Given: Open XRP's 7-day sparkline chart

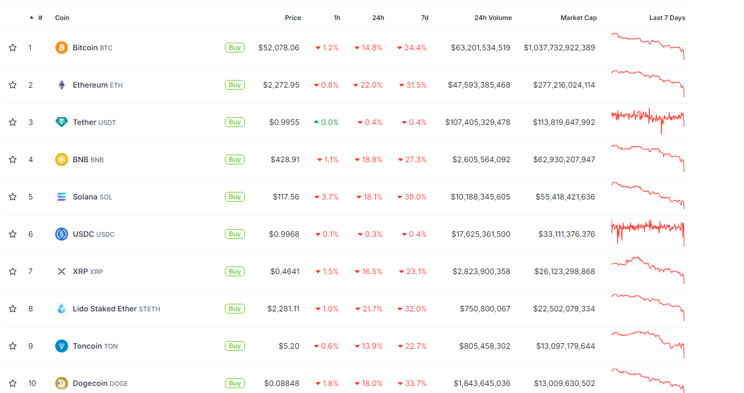Looking at the screenshot, I should click(x=648, y=270).
